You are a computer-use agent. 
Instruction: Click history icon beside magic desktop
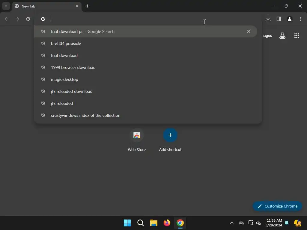(43, 79)
